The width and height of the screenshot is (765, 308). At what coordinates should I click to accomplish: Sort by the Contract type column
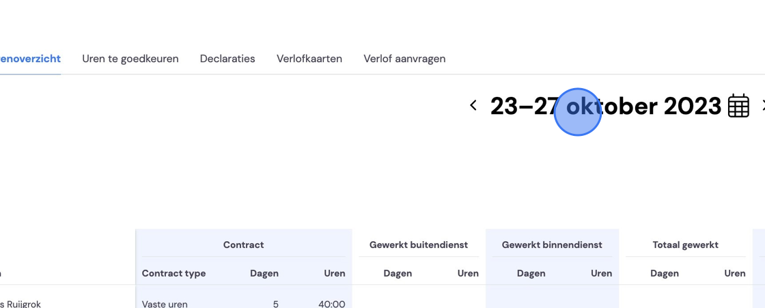tap(173, 273)
